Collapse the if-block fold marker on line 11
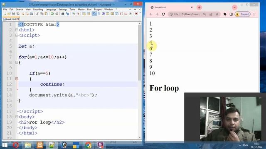Screen dimensions: 266x149 coord(17,79)
